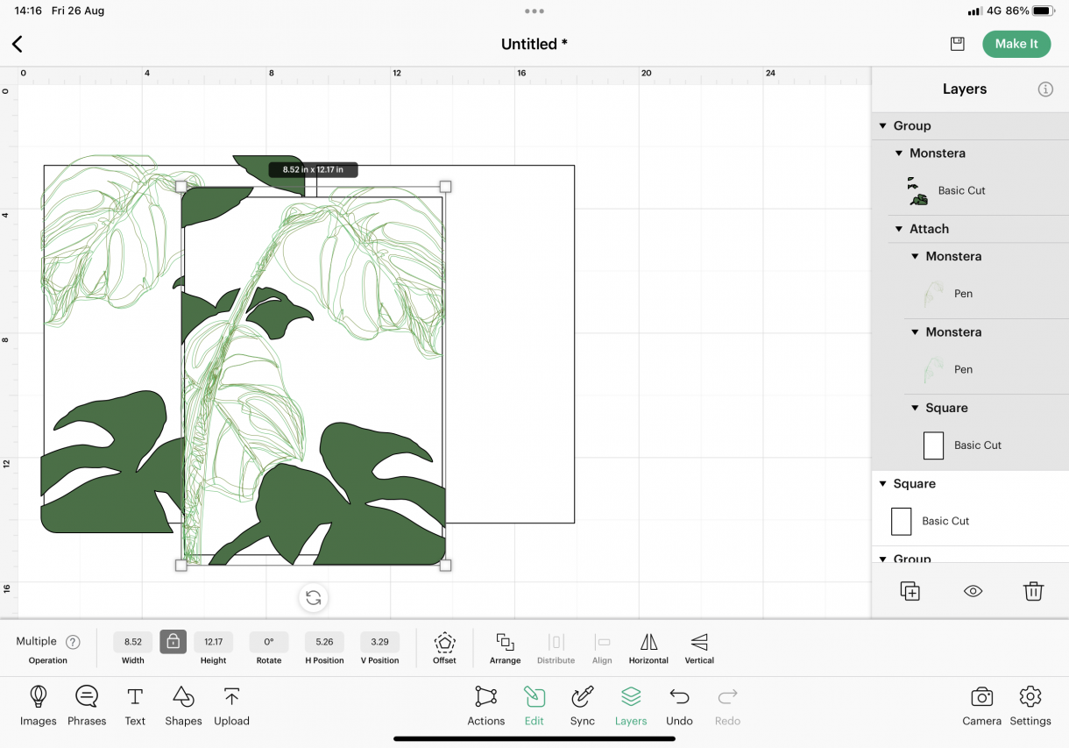The height and width of the screenshot is (748, 1069).
Task: Select the Basic Cut square inside Attach
Action: [x=934, y=445]
